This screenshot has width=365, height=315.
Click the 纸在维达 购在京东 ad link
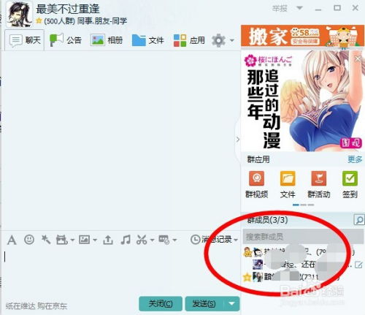36,306
